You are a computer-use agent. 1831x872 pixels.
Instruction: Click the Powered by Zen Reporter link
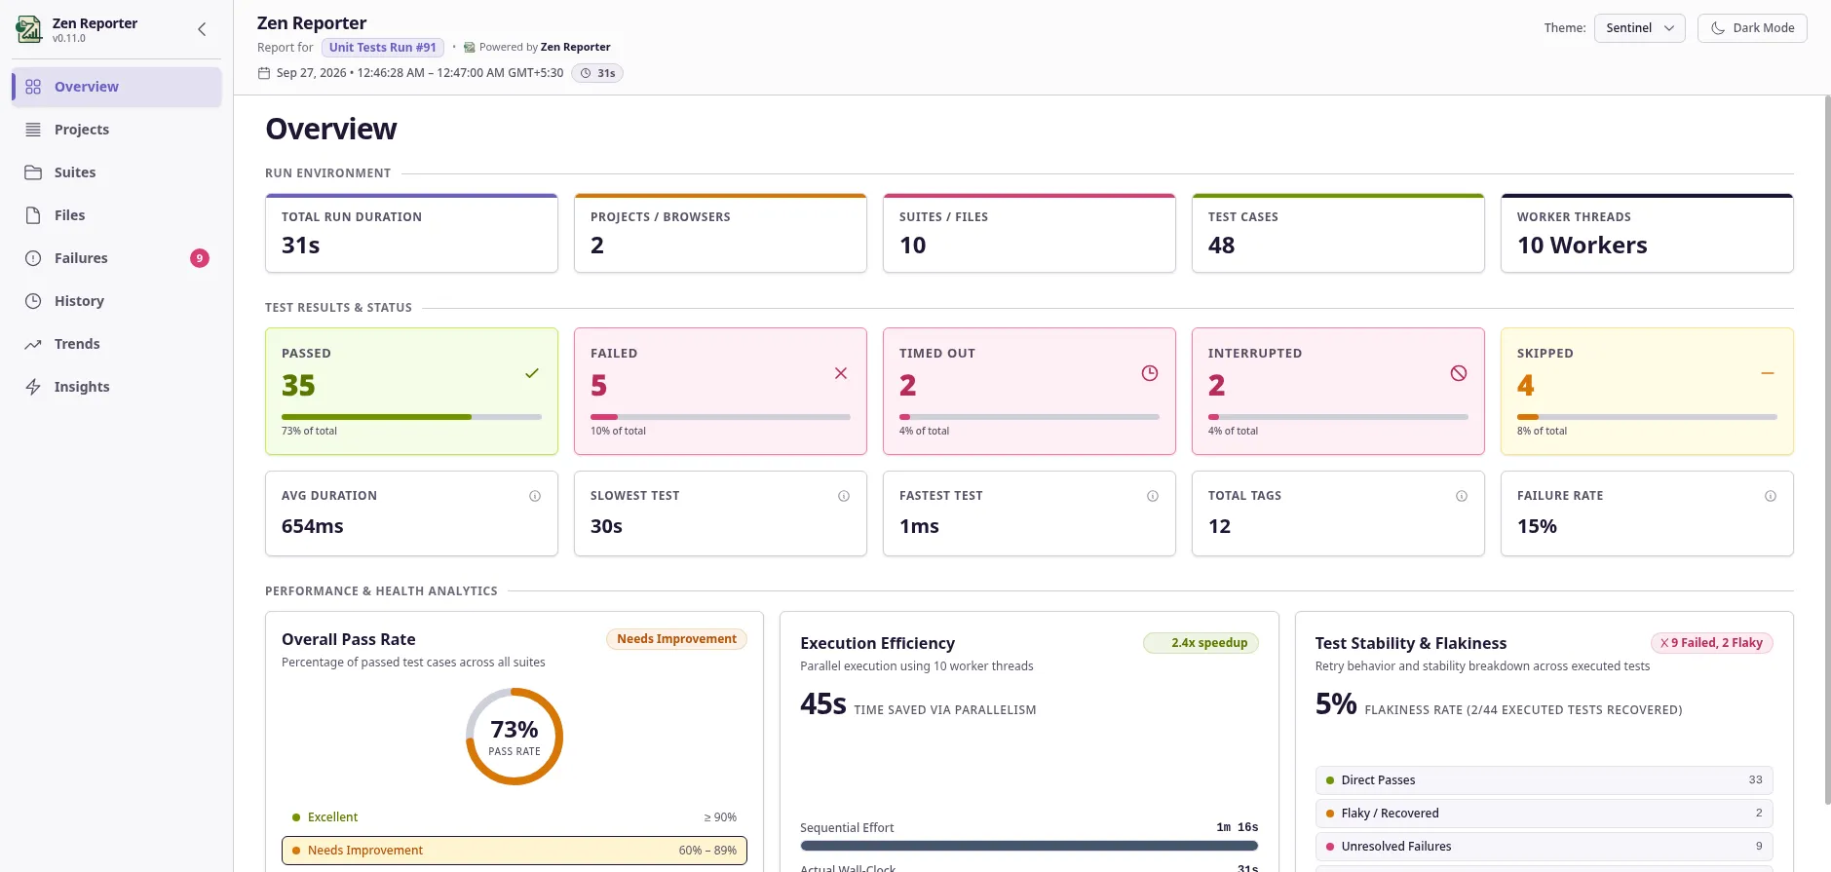(537, 47)
